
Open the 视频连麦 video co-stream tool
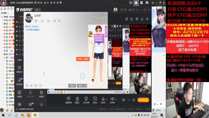point(19,82)
